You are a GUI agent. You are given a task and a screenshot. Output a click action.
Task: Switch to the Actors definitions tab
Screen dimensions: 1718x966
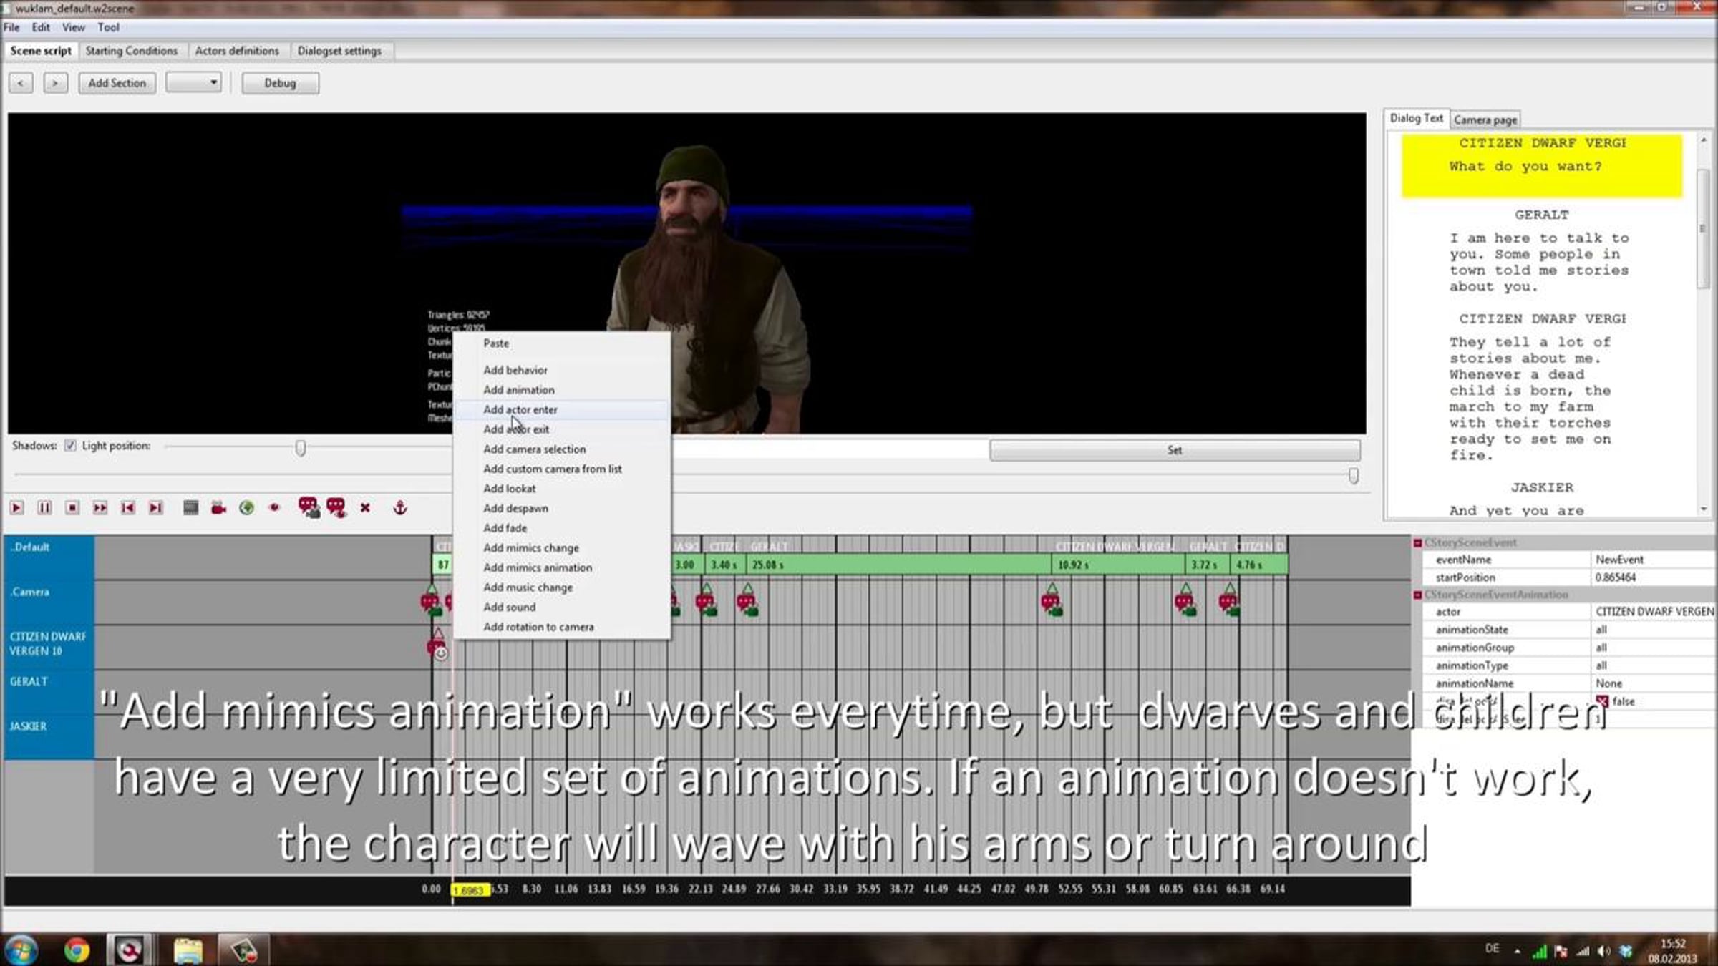pyautogui.click(x=237, y=51)
